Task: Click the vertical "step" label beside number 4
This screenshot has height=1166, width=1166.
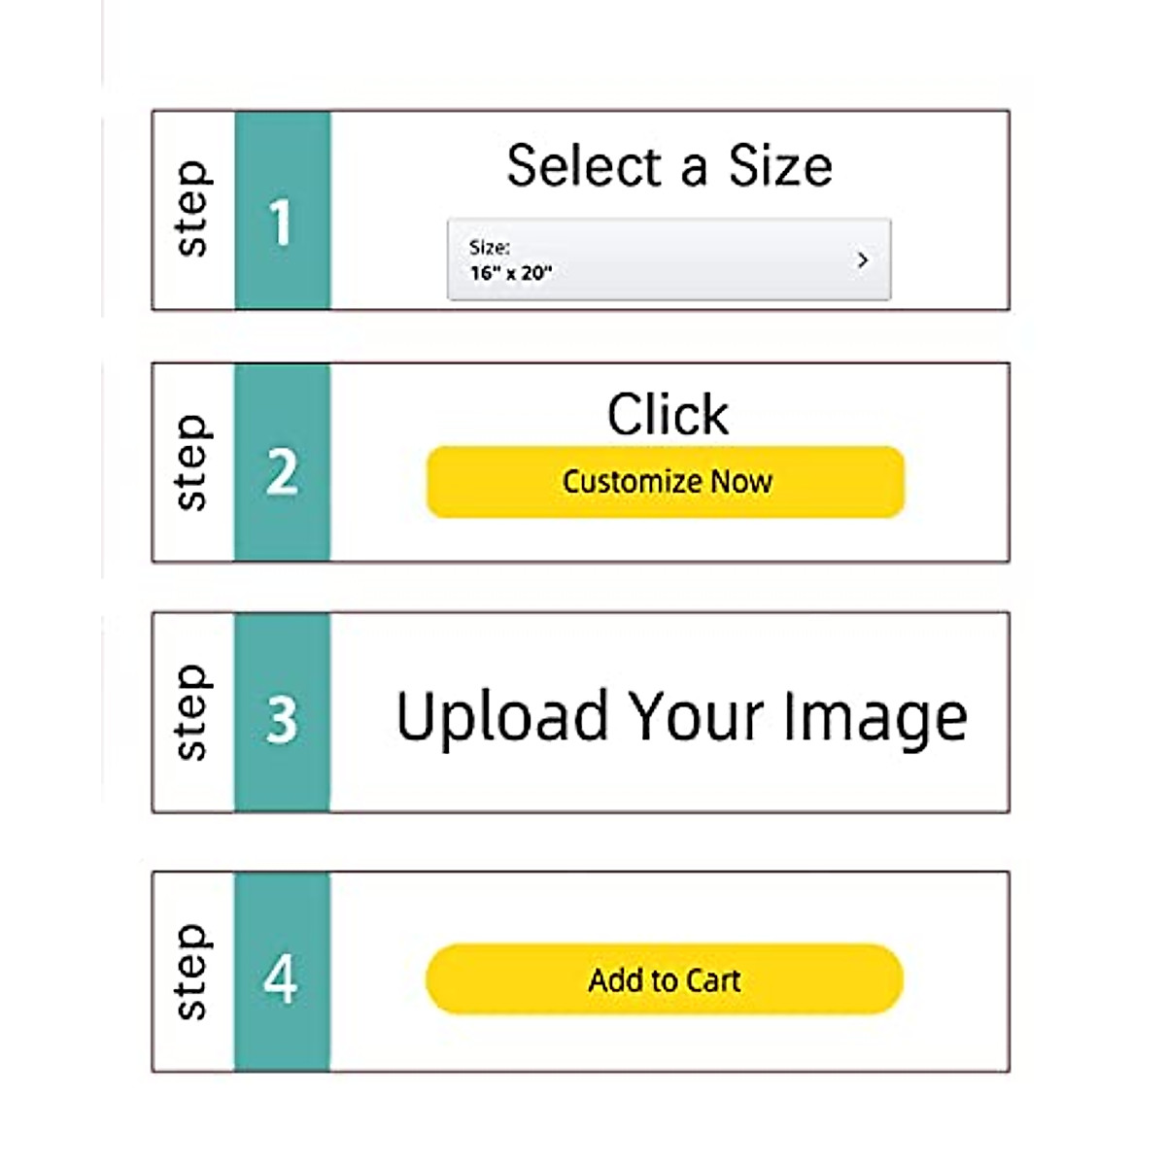Action: 192,972
